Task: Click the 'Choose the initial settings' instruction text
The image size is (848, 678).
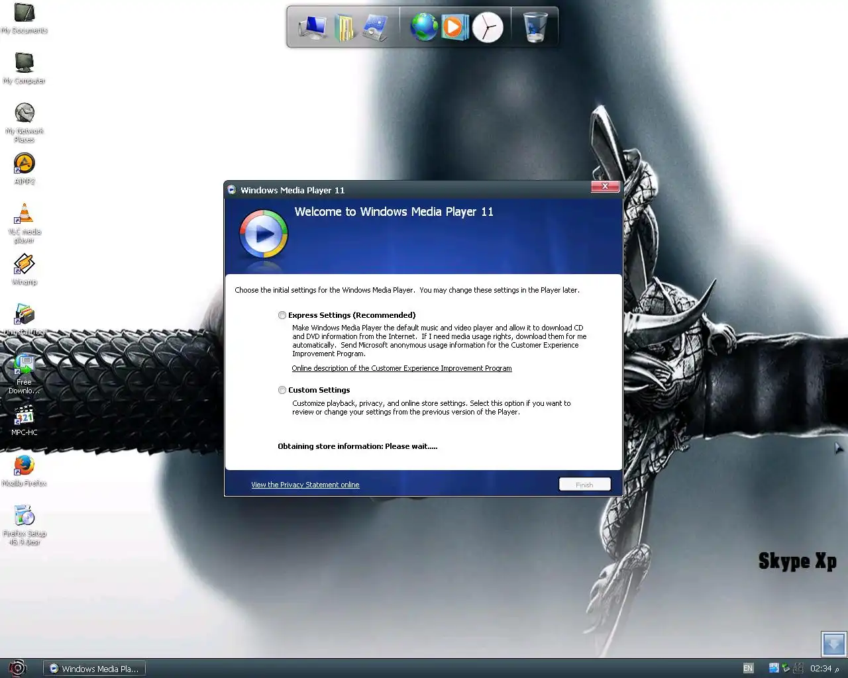Action: (x=407, y=290)
